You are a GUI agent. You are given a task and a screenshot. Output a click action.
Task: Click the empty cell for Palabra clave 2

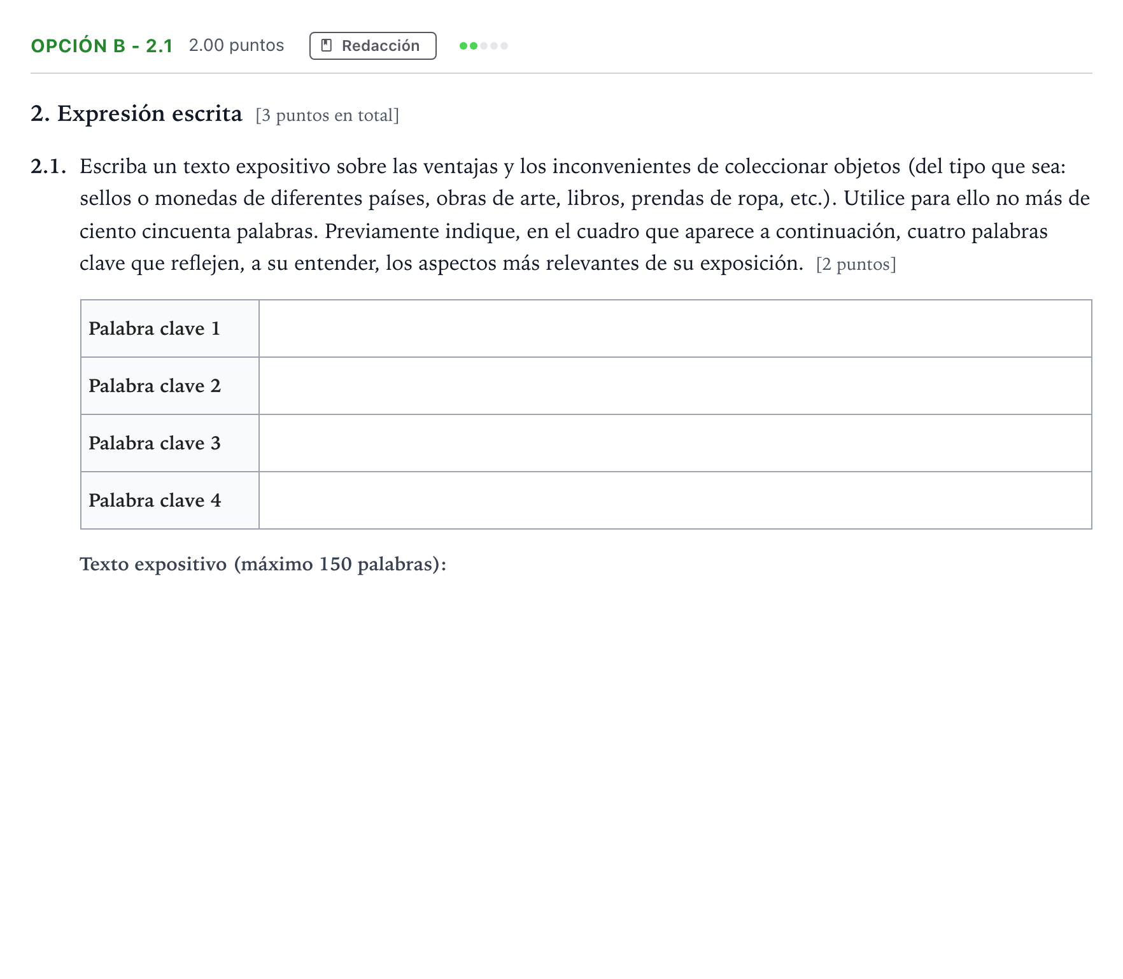tap(675, 386)
